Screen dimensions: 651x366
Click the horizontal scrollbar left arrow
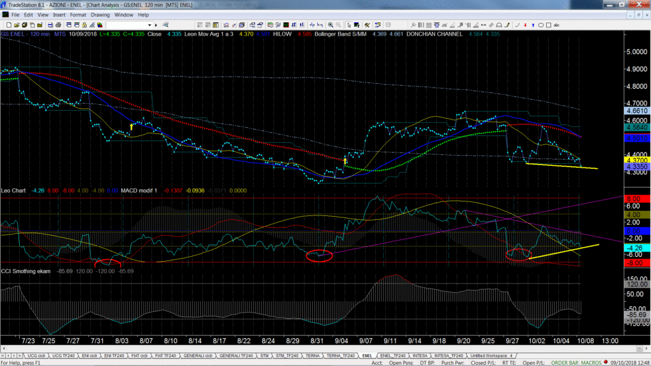(x=4, y=349)
